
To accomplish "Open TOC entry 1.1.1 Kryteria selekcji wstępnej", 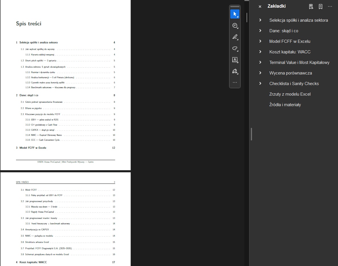I will [x=70, y=55].
